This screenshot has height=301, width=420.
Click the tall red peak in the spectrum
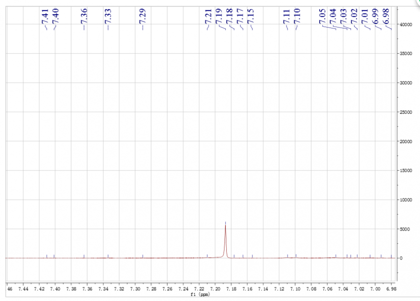click(225, 241)
